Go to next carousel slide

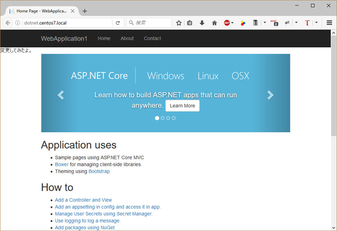pyautogui.click(x=270, y=95)
